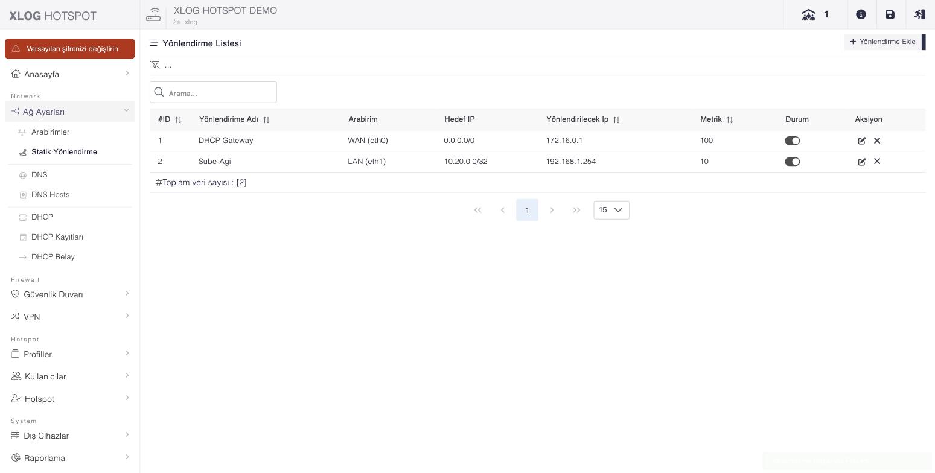Expand the Anasayfa menu
Screen dimensions: 935x473
[70, 74]
